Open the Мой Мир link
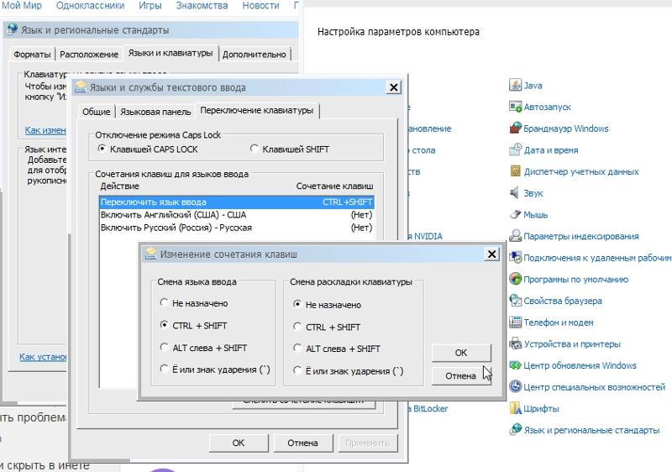The width and height of the screenshot is (672, 472). point(22,6)
